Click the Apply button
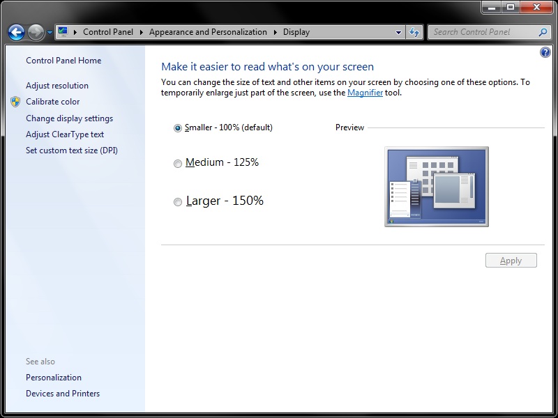The width and height of the screenshot is (558, 418). 511,261
